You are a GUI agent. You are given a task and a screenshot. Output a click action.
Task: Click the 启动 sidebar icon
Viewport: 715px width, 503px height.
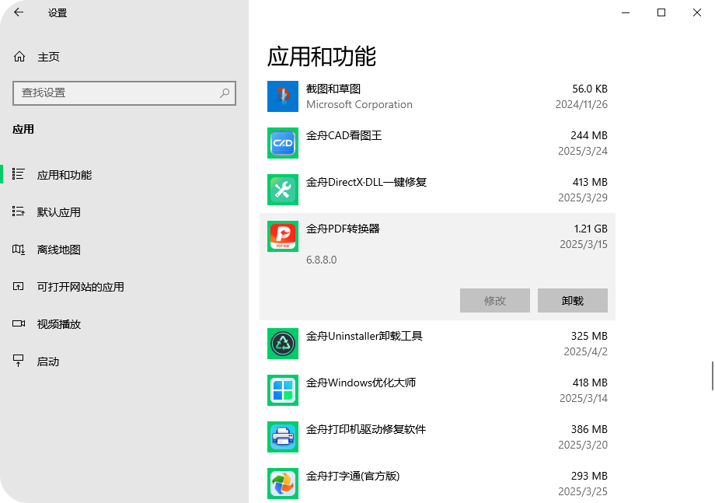click(18, 361)
